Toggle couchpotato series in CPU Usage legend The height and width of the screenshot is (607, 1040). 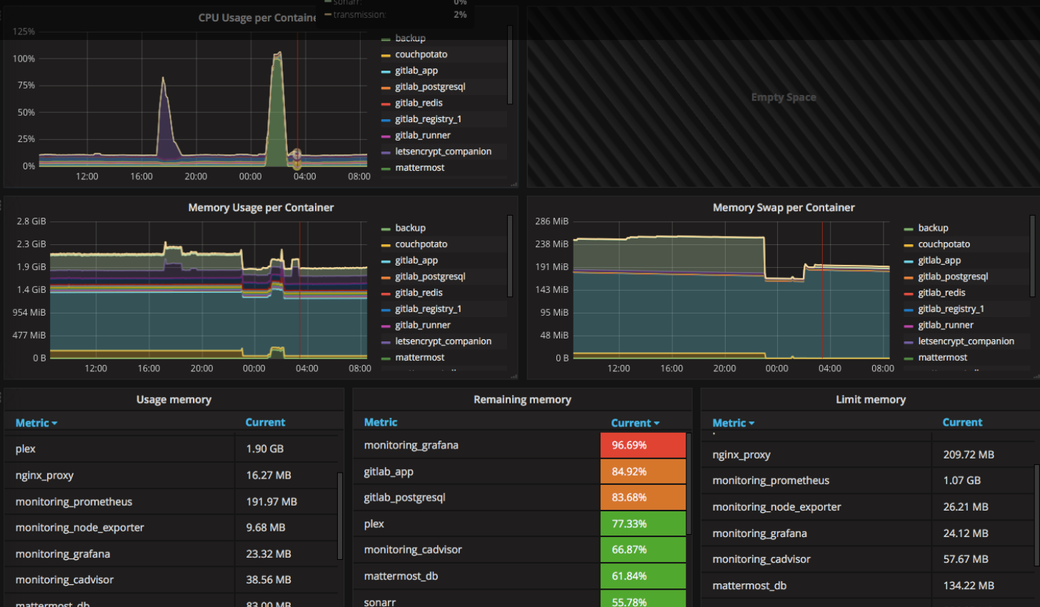[421, 54]
